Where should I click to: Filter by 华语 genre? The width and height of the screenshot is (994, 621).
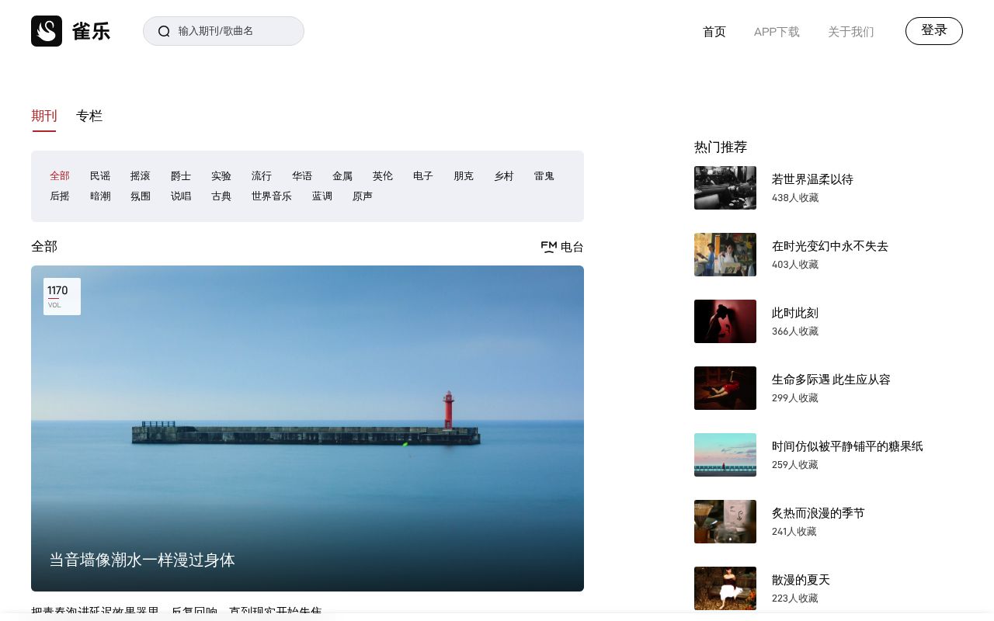[302, 176]
